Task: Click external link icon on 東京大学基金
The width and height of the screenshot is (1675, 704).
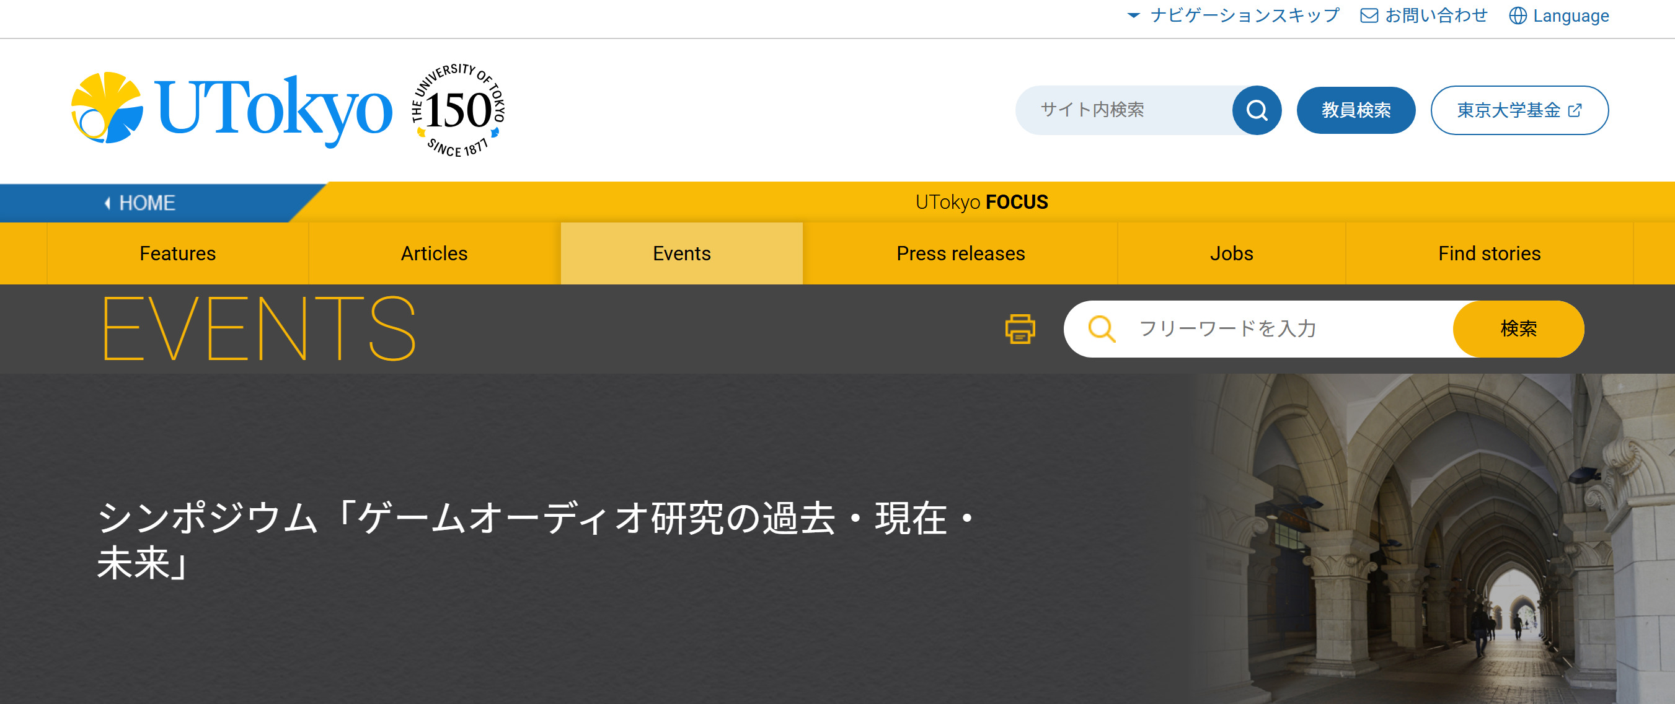Action: [x=1575, y=110]
